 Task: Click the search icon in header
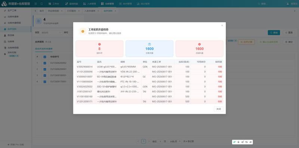[259, 4]
